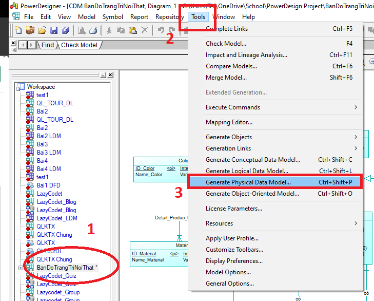Click the output tabs left scroll arrow
Viewport: 374px width, 301px height.
click(23, 45)
